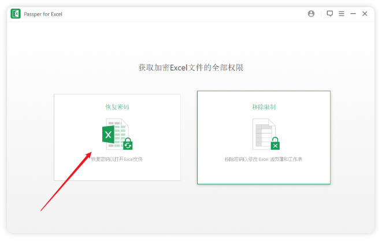Screen dimensions: 382x241
Task: Click the green refresh-lock badge on Excel icon
Action: pyautogui.click(x=128, y=144)
